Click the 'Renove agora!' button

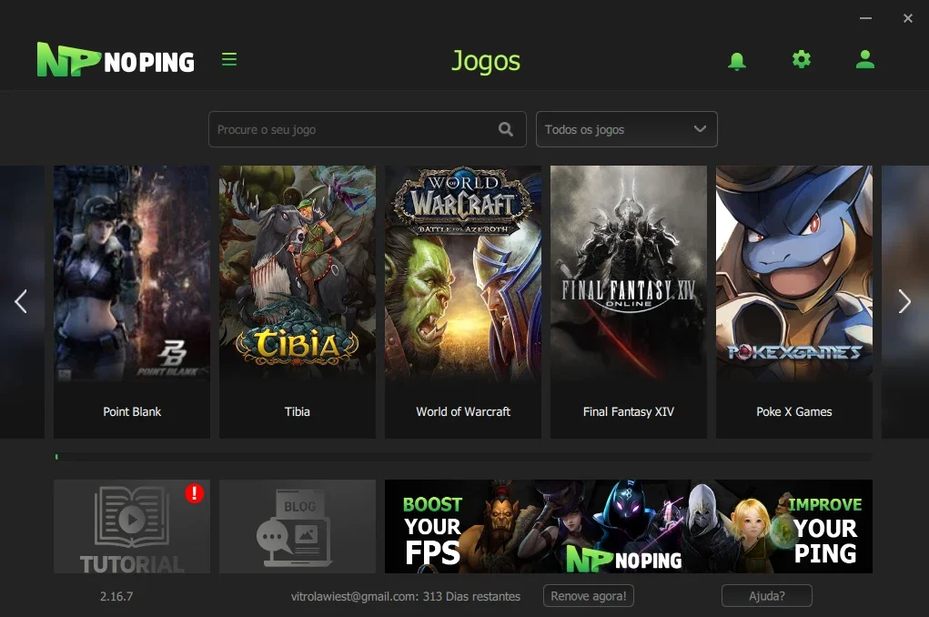pos(589,596)
